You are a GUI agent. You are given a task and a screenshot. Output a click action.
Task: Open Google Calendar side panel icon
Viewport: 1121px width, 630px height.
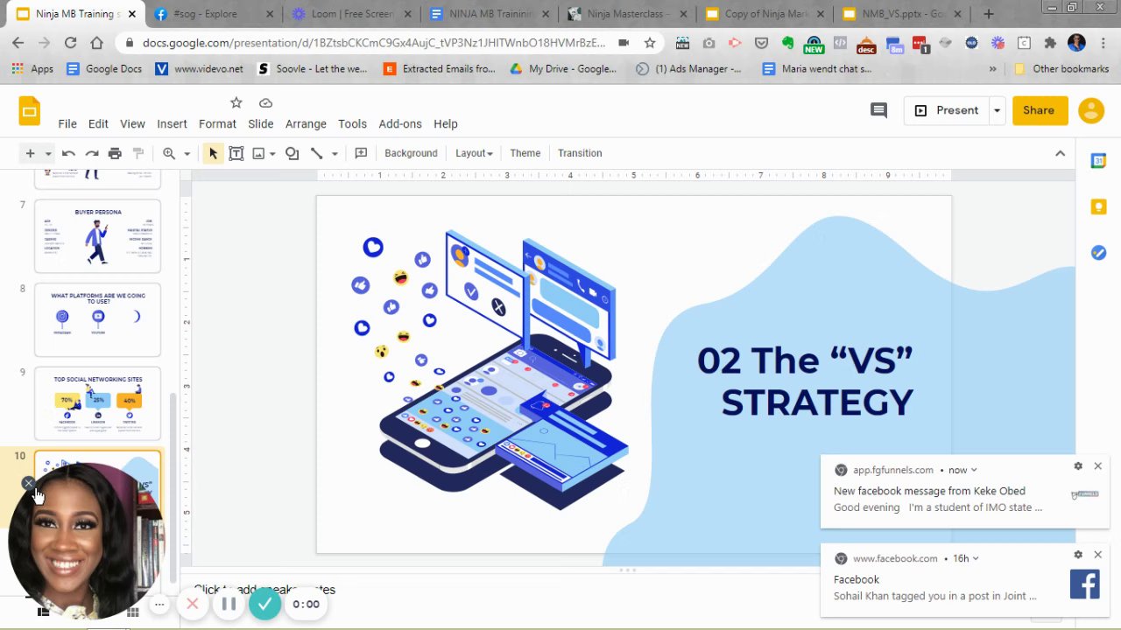coord(1098,161)
